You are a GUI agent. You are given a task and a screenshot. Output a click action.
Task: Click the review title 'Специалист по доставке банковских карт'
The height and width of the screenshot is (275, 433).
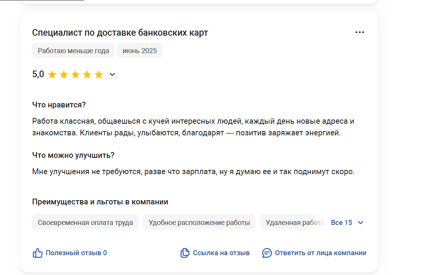click(120, 33)
